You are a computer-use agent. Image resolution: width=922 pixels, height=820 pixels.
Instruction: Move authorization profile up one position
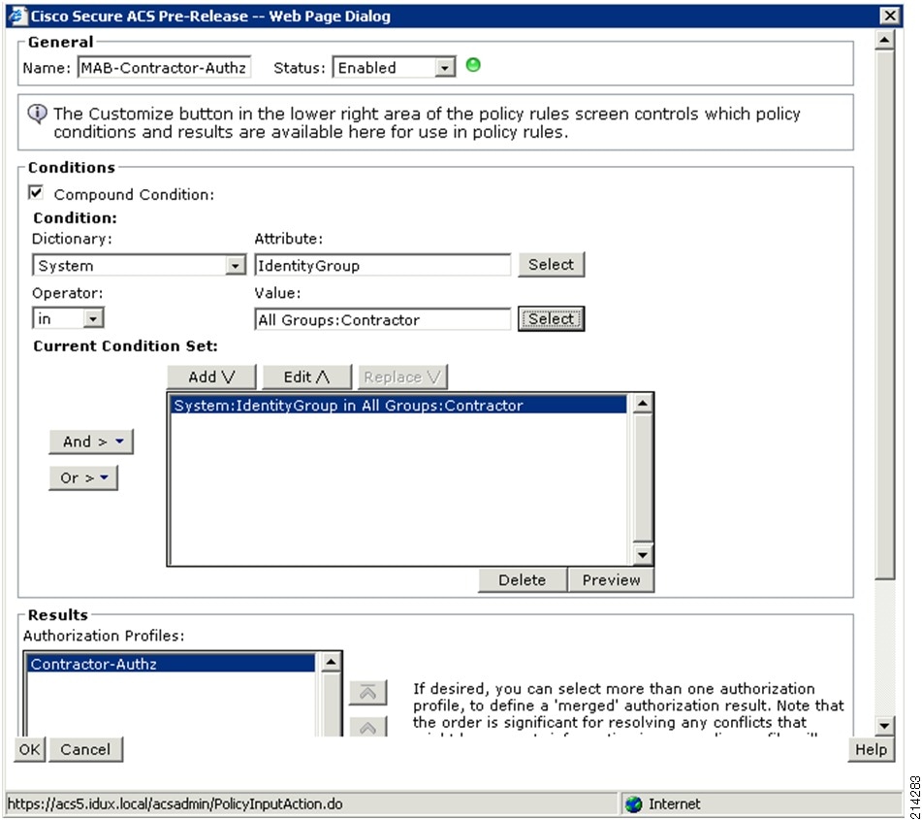tap(367, 727)
